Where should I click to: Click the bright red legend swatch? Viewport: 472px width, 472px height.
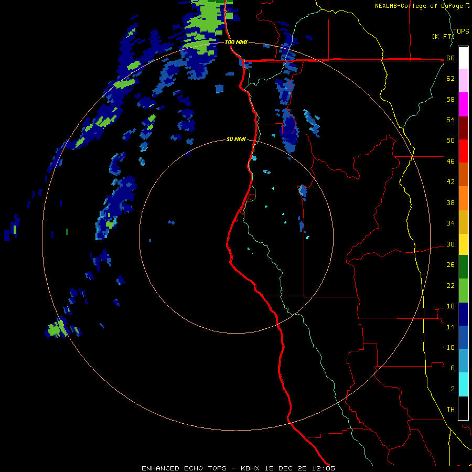(463, 151)
